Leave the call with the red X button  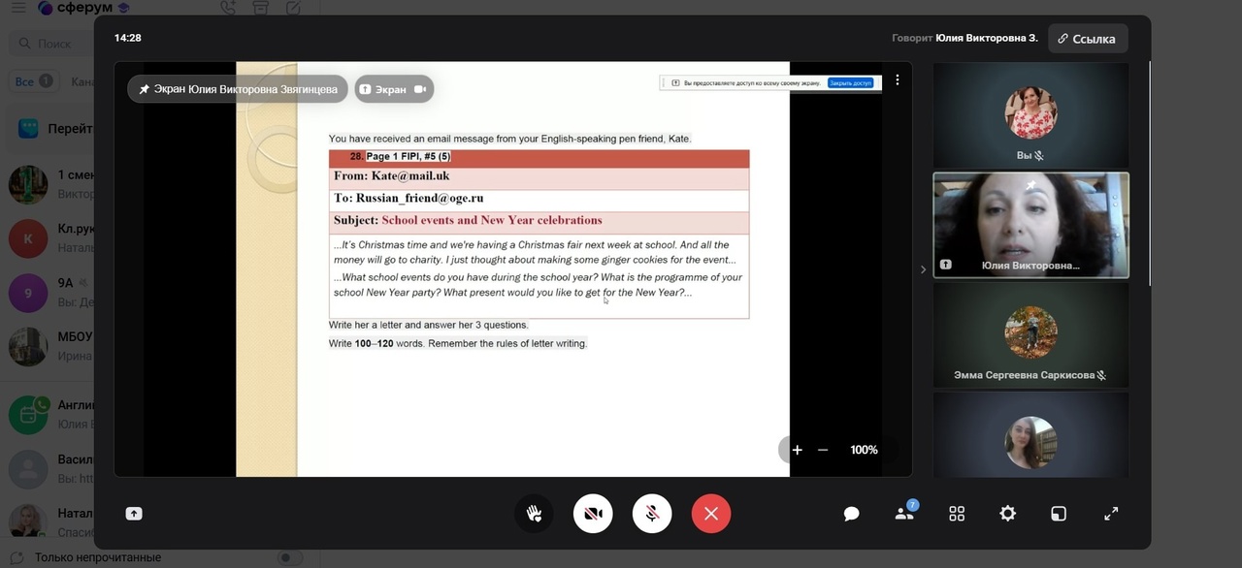click(711, 514)
